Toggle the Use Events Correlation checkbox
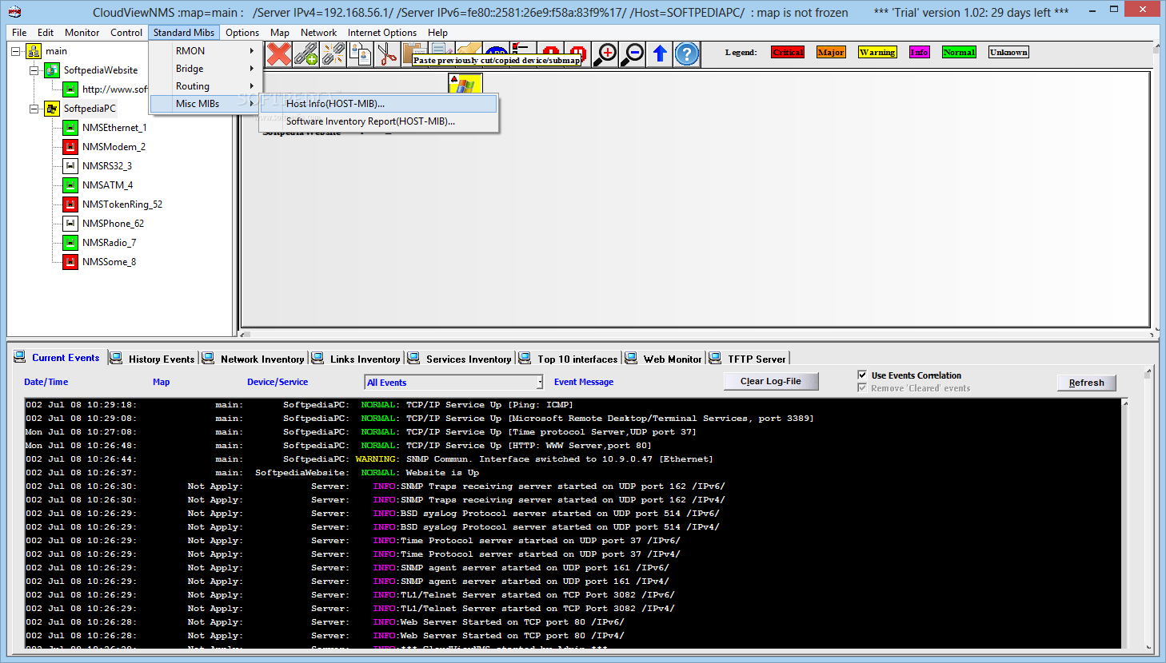 (862, 375)
